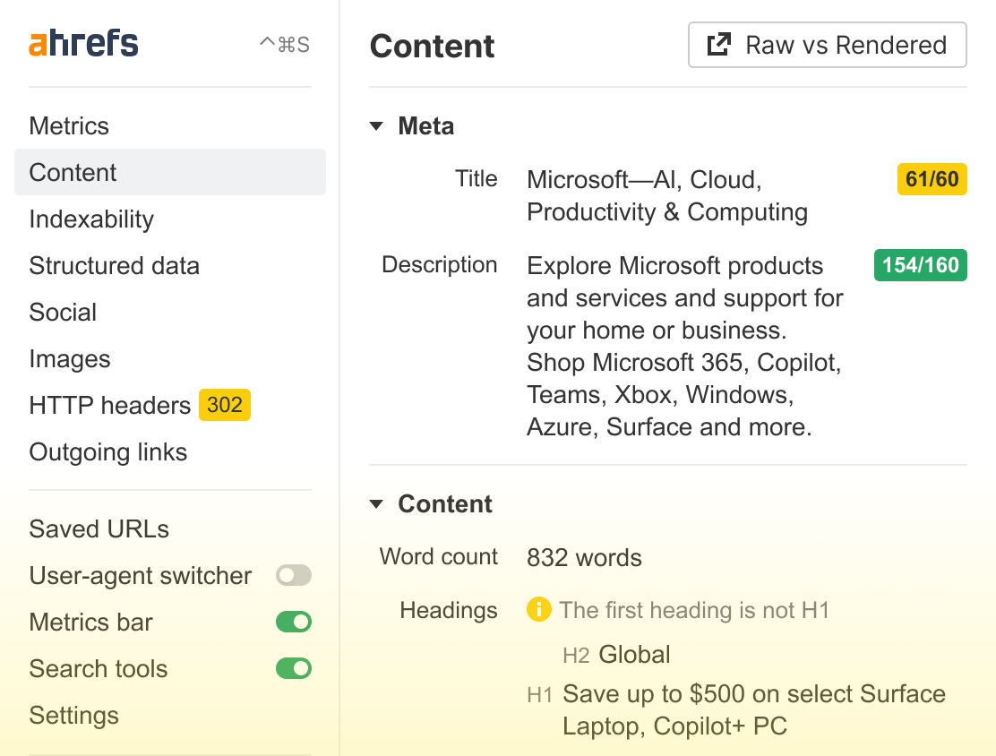Open Settings in the sidebar

(x=73, y=716)
